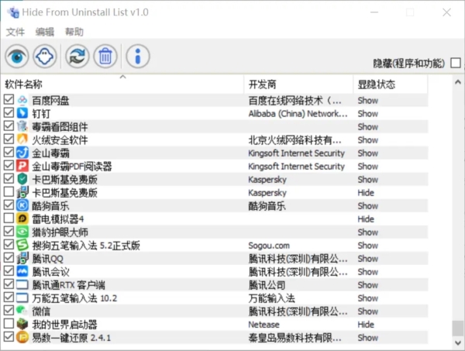Viewport: 465px width, 351px height.
Task: Uncheck the 钉钉 checkbox
Action: [x=9, y=112]
